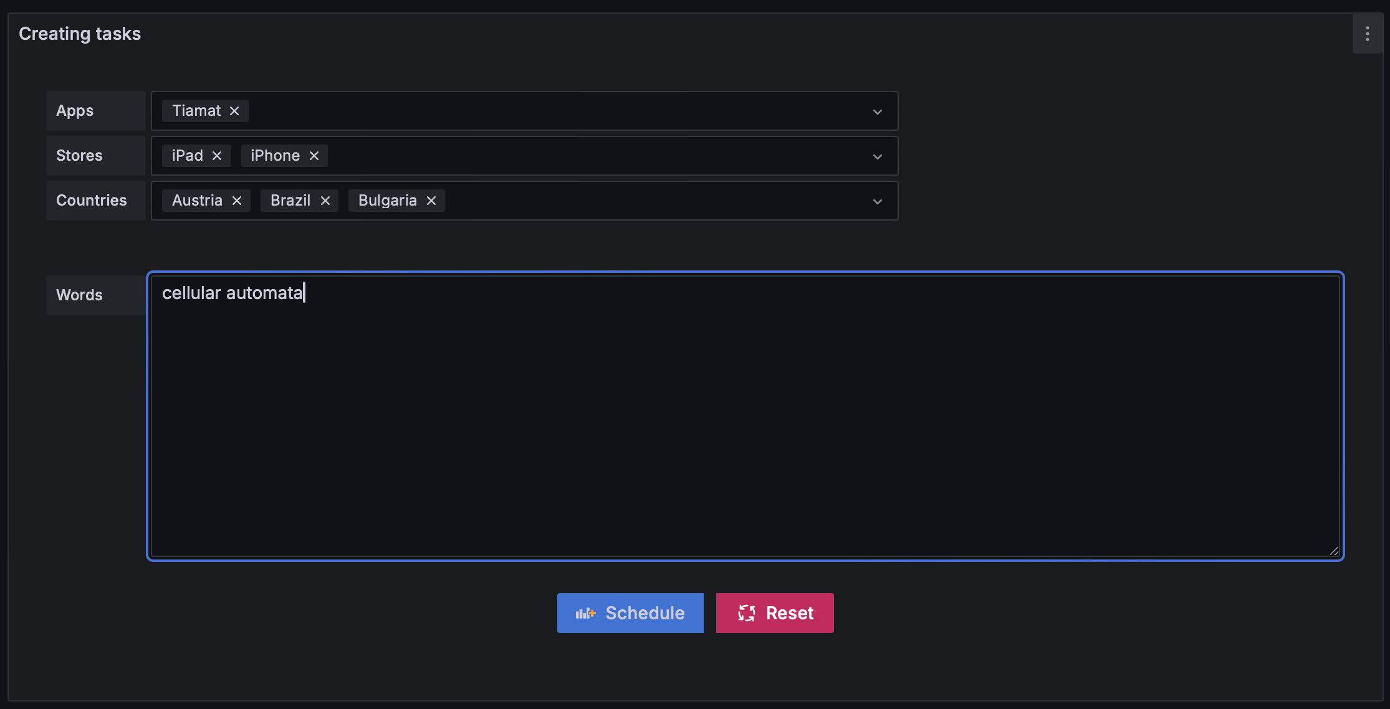Click the textarea resize handle corner
1390x709 pixels.
tap(1334, 551)
